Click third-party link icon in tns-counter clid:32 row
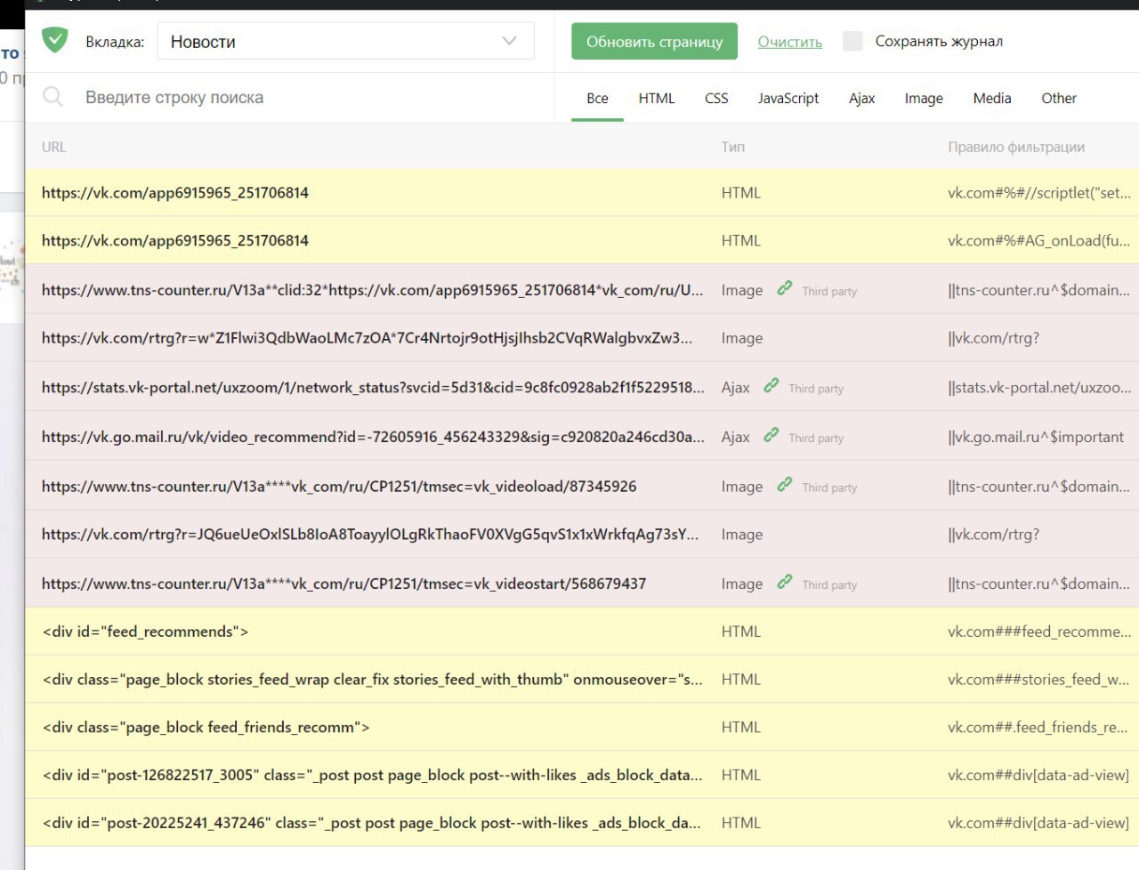Screen dimensions: 1139x870 [x=784, y=288]
